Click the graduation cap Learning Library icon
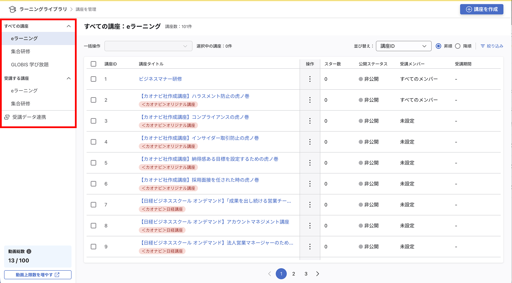Screen dimensions: 512x283 pos(12,9)
